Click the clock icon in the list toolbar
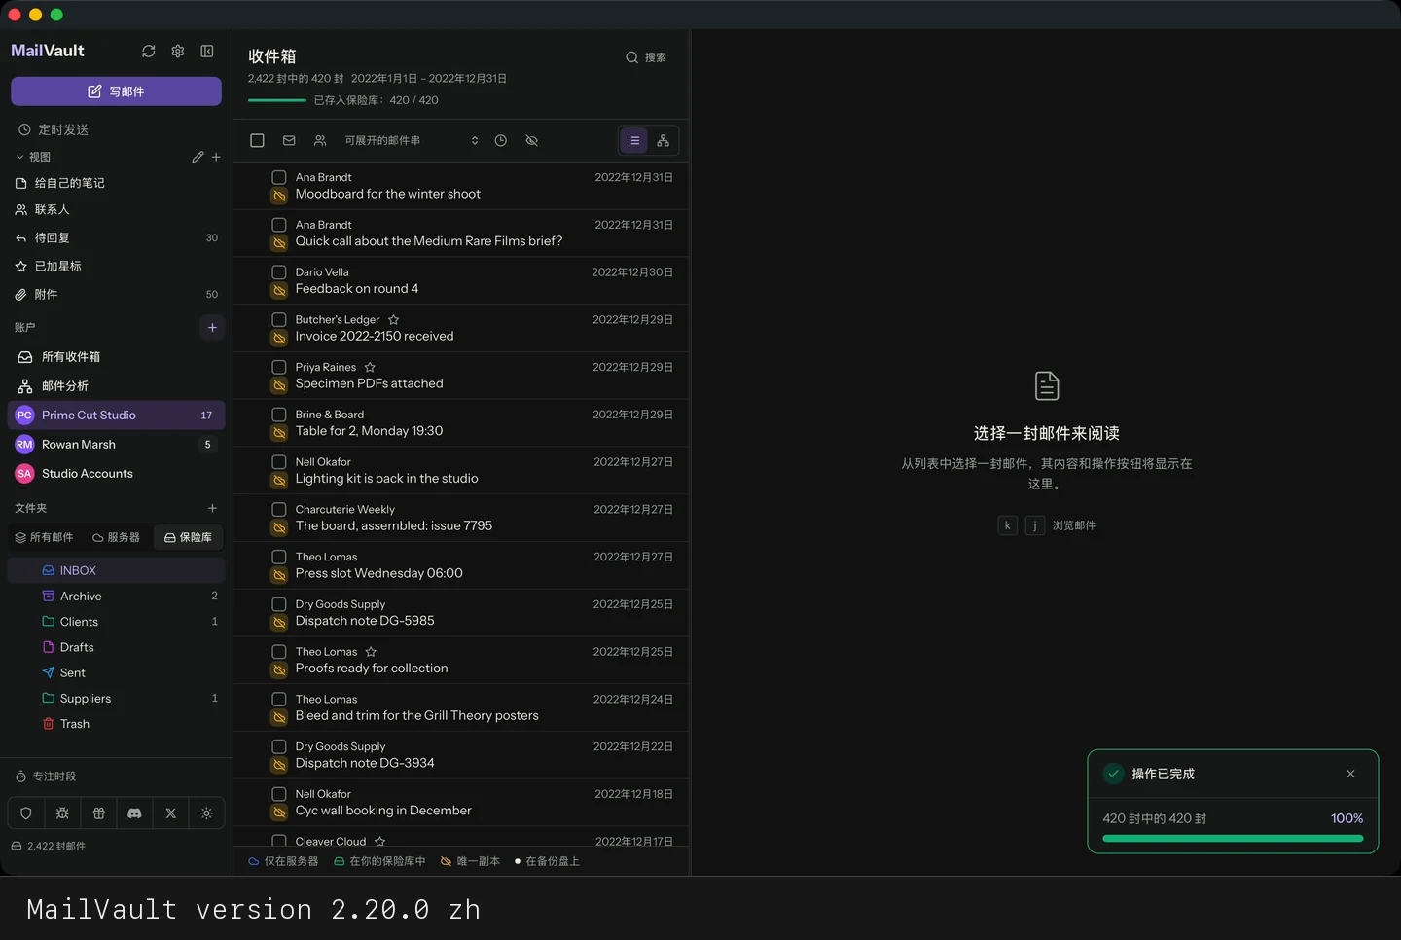Viewport: 1401px width, 940px height. click(501, 140)
